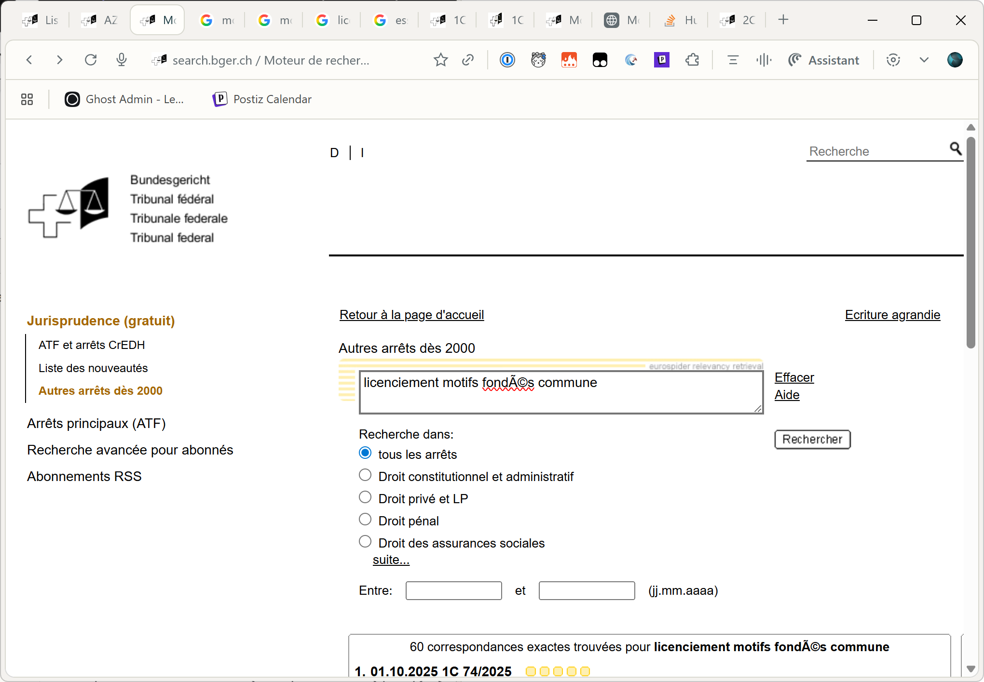Switch to the Hu browser tab
The image size is (984, 682).
[x=680, y=20]
